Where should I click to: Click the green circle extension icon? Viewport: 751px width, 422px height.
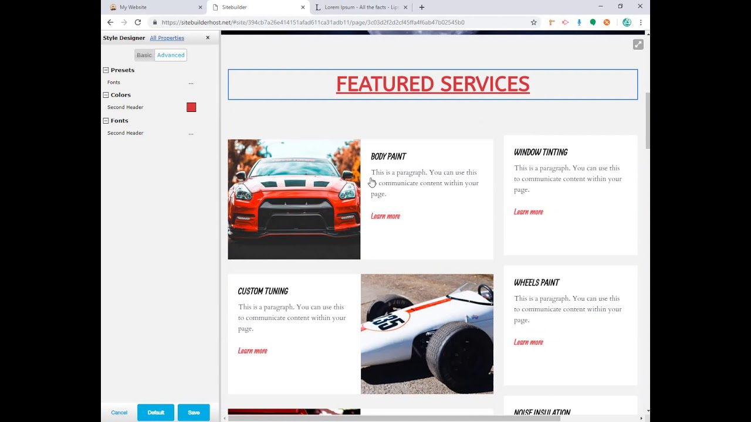pyautogui.click(x=593, y=22)
